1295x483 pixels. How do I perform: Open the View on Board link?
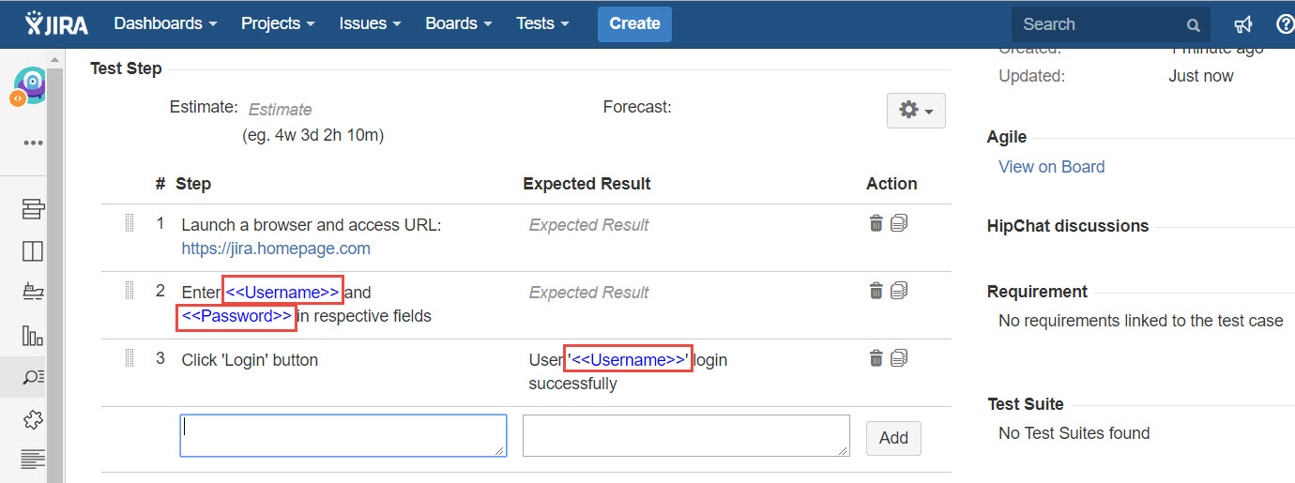click(x=1051, y=167)
